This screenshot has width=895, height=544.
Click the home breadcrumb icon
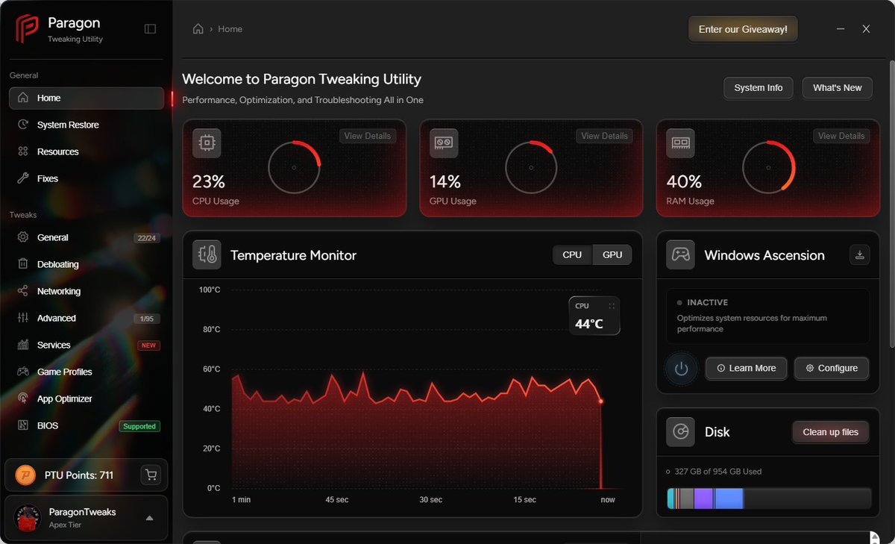click(x=198, y=29)
